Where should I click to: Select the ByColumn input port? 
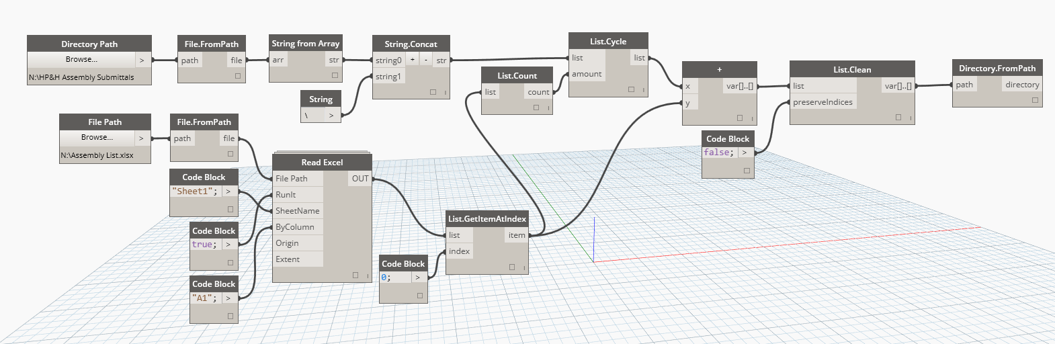point(298,227)
